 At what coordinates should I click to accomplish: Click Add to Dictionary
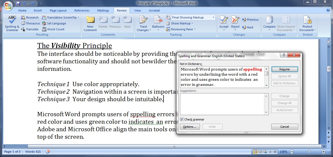pyautogui.click(x=285, y=83)
